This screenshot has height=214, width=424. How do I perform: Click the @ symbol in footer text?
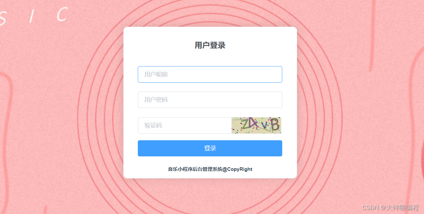[x=225, y=169]
